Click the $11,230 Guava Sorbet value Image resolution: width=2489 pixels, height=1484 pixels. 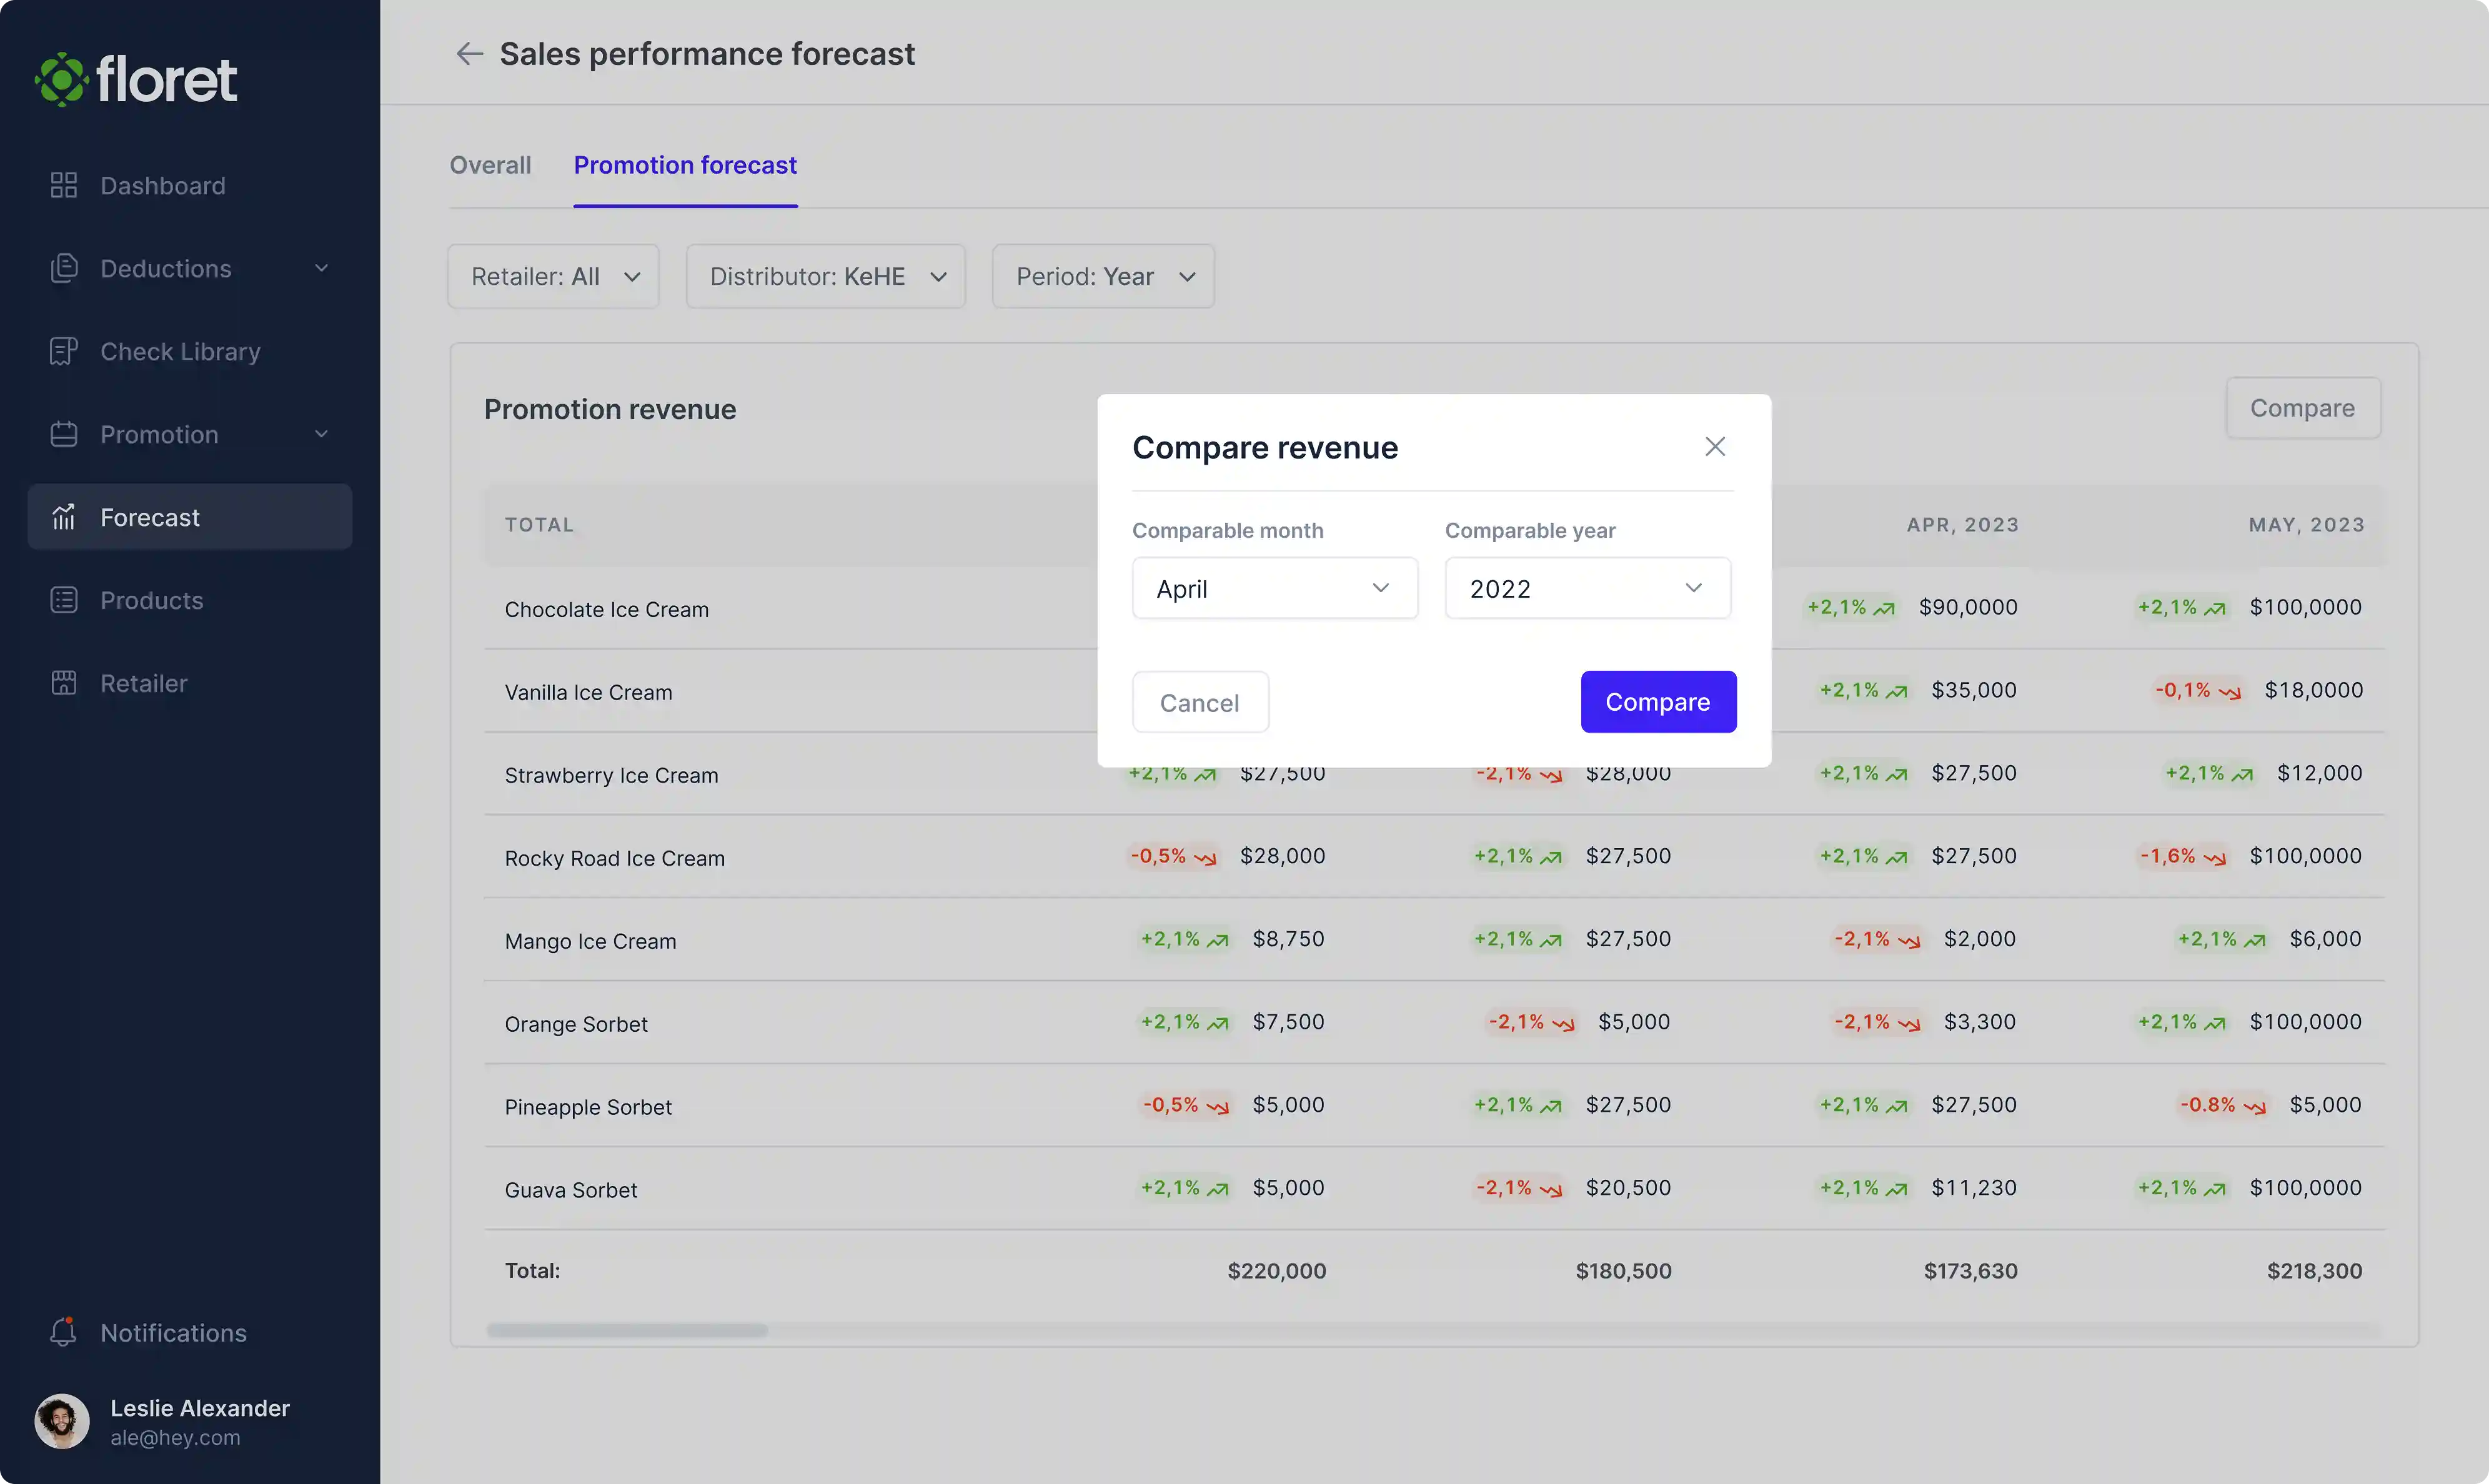pyautogui.click(x=1973, y=1187)
